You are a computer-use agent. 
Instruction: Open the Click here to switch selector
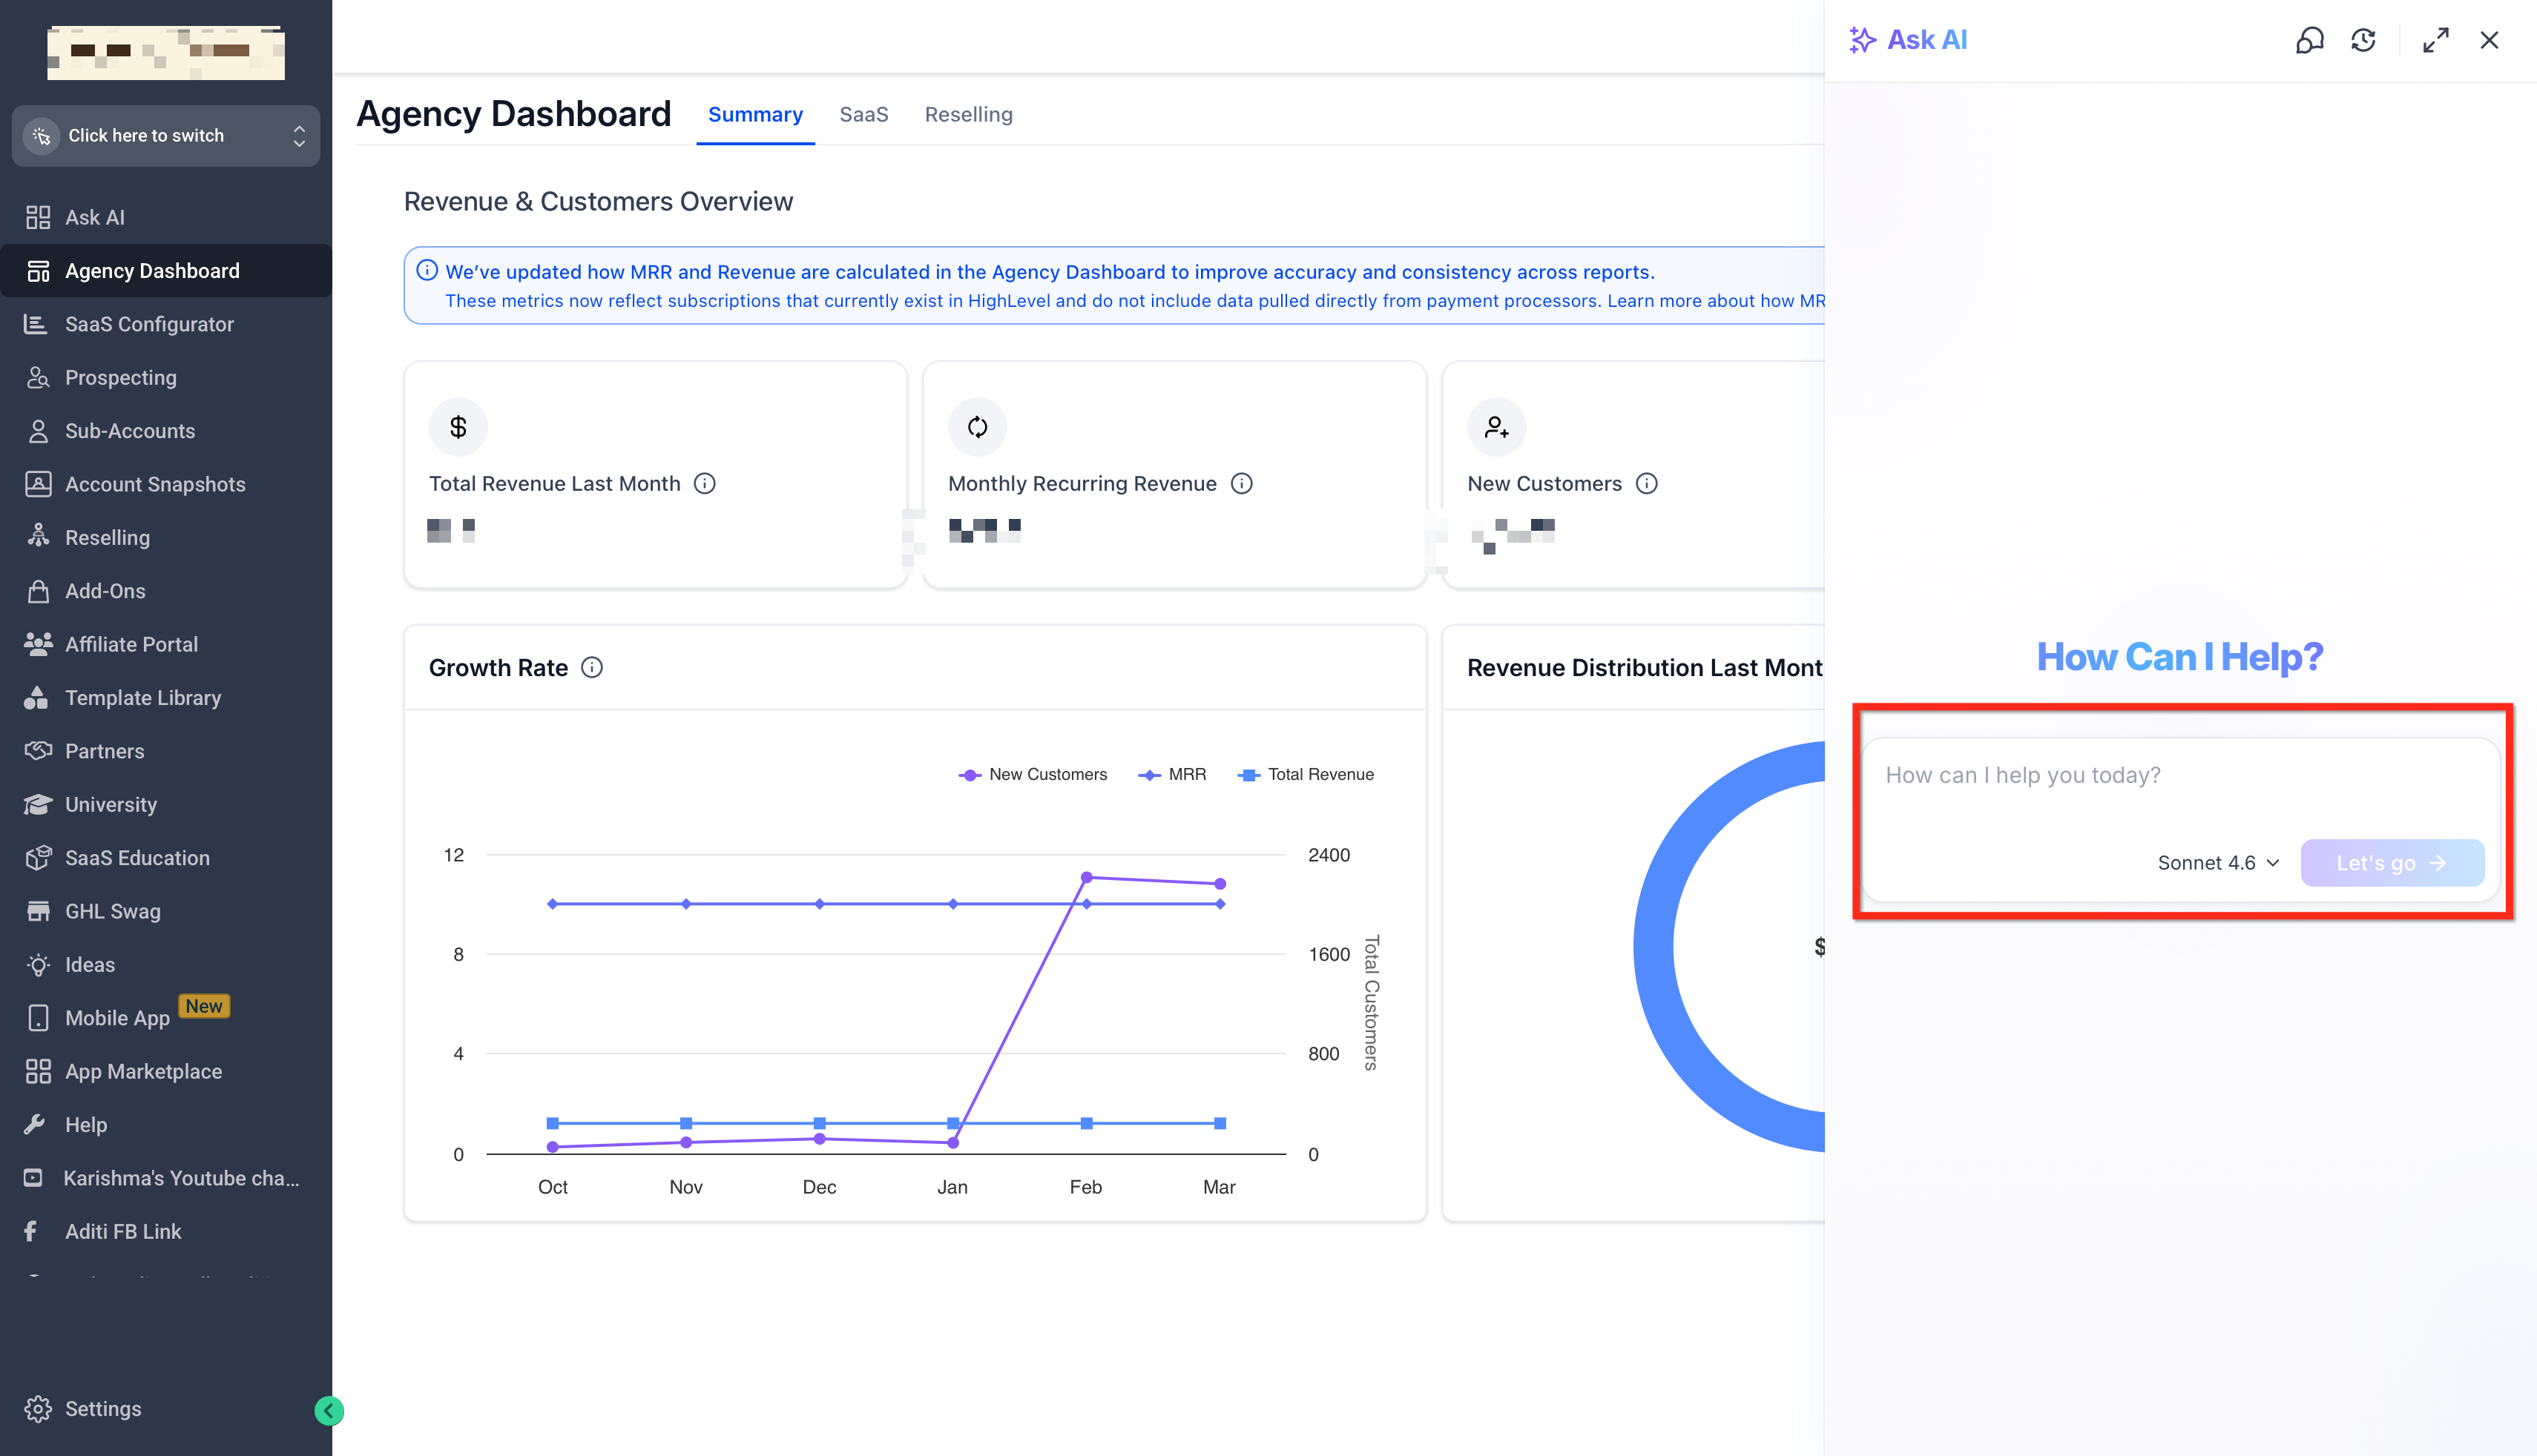[x=166, y=136]
